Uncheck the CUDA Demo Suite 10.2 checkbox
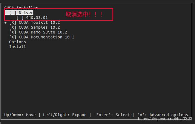 point(13,32)
